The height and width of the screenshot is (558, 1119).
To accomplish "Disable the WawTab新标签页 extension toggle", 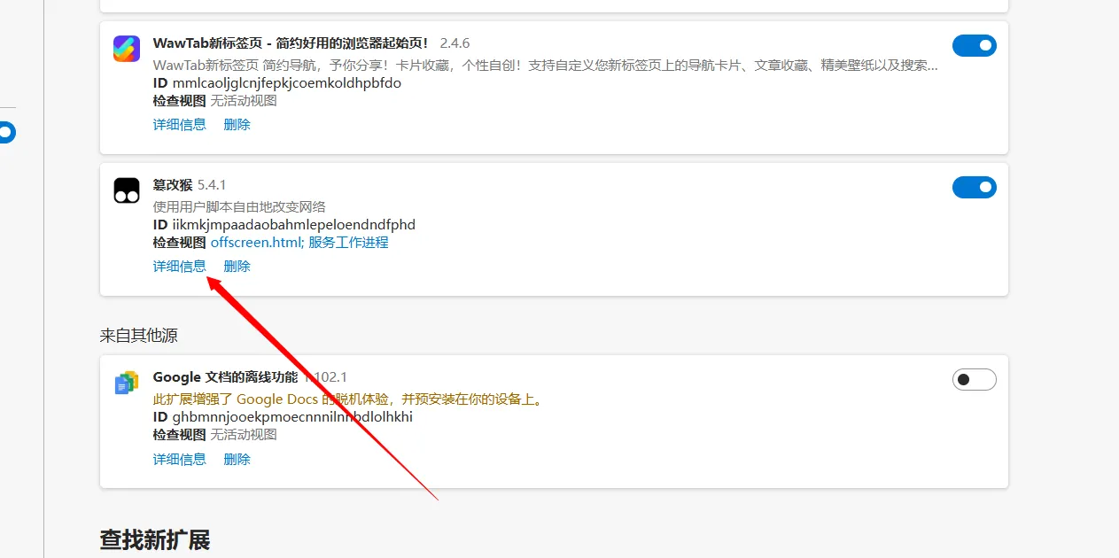I will [974, 45].
